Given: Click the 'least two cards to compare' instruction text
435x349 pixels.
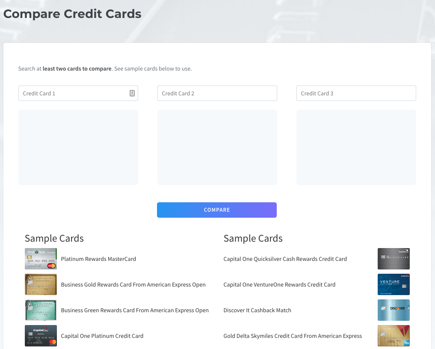Looking at the screenshot, I should 77,68.
